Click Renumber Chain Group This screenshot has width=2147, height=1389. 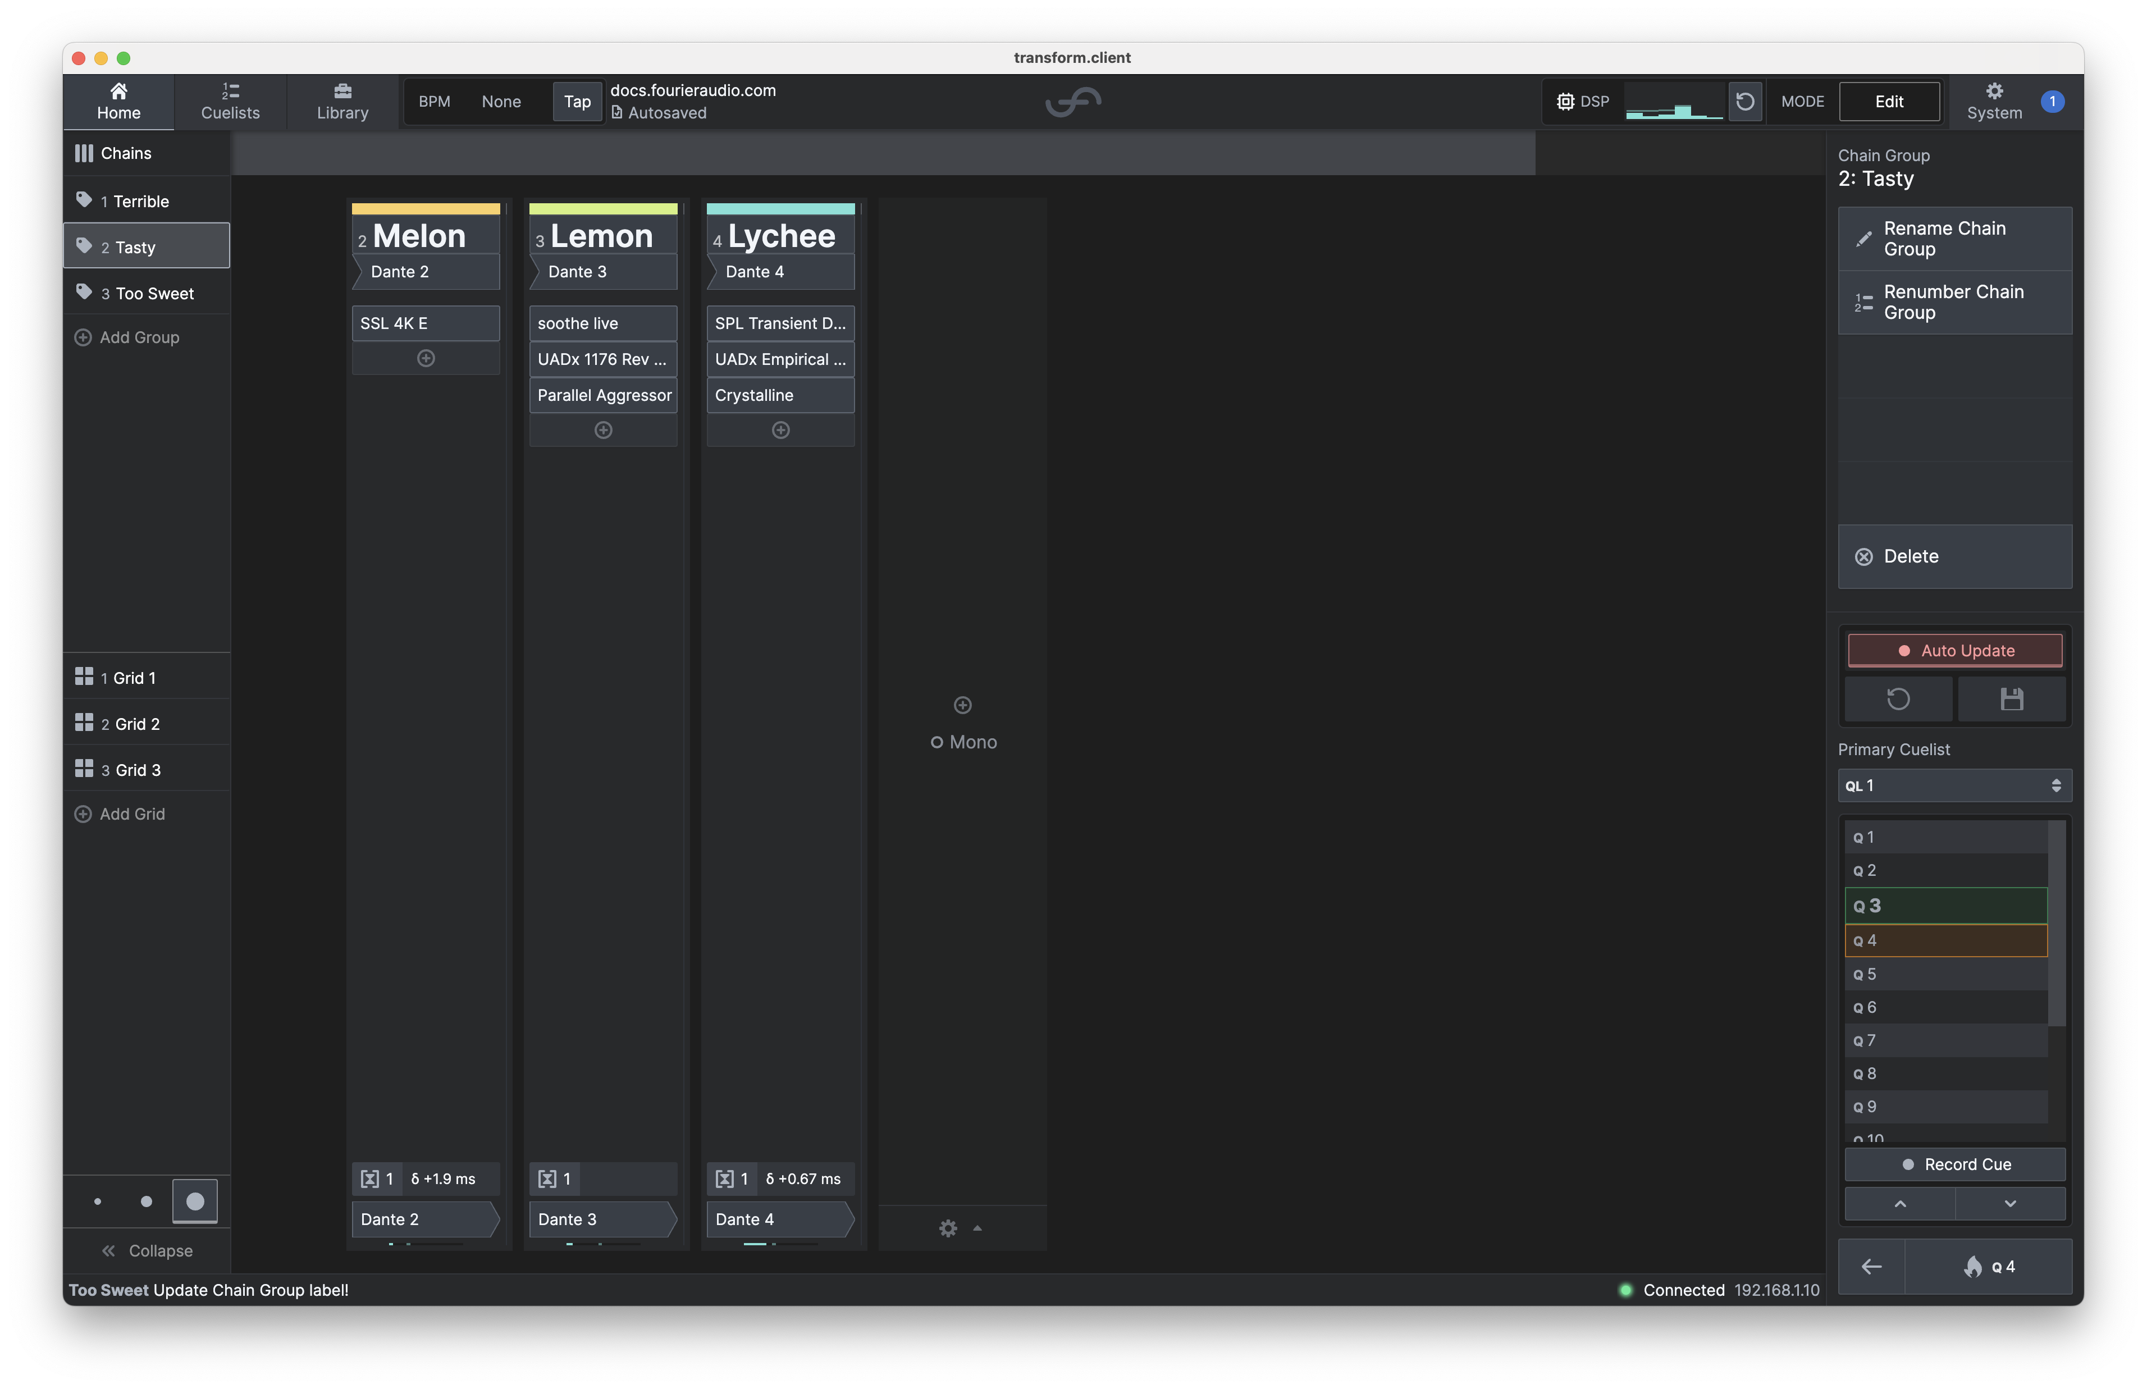pos(1954,301)
